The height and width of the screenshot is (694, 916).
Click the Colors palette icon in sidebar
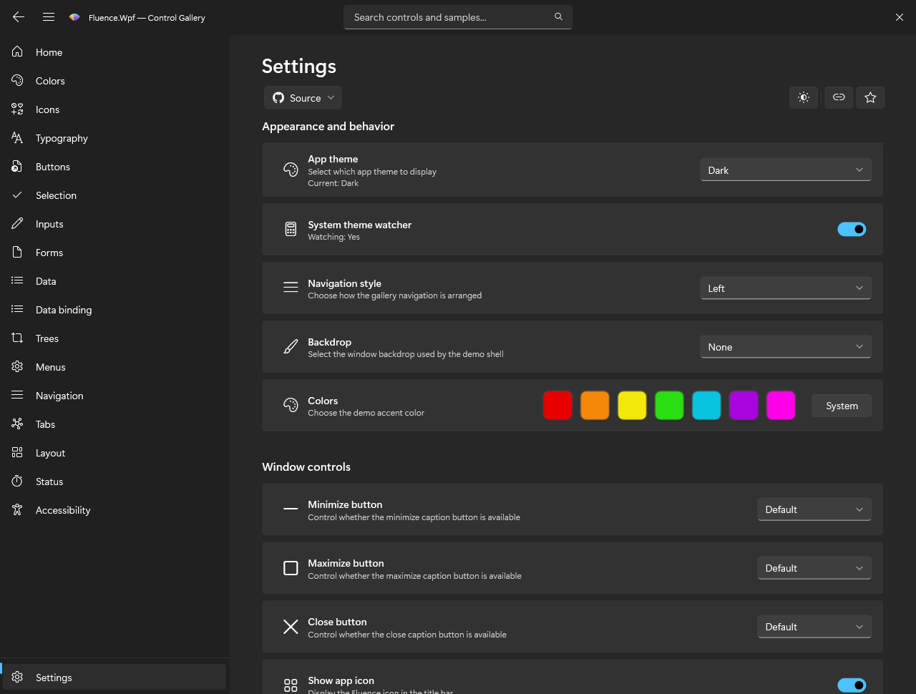[17, 81]
